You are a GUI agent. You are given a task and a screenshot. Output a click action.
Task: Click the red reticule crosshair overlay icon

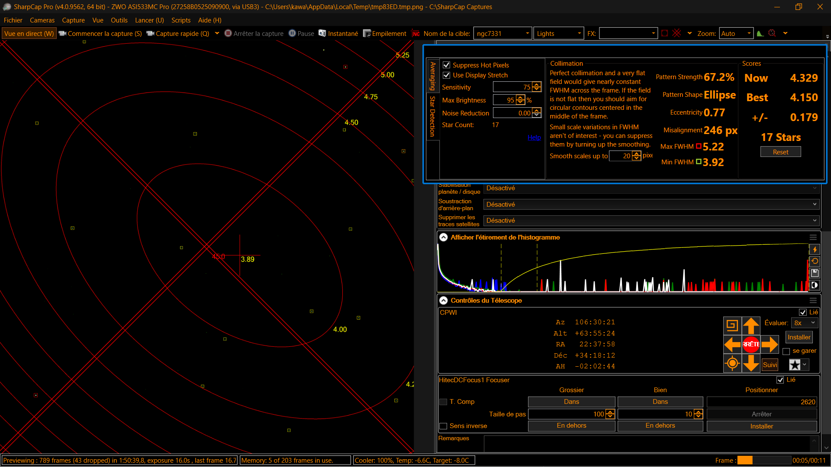pyautogui.click(x=677, y=33)
